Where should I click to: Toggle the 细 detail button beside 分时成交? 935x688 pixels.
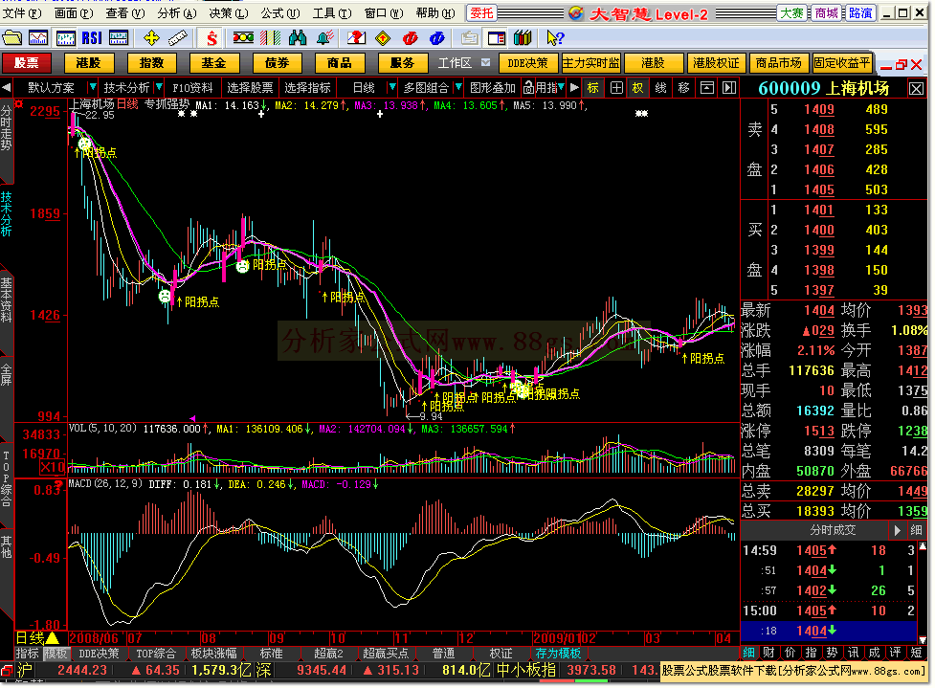coord(916,529)
